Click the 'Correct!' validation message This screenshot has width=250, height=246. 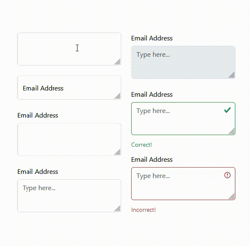coord(142,145)
